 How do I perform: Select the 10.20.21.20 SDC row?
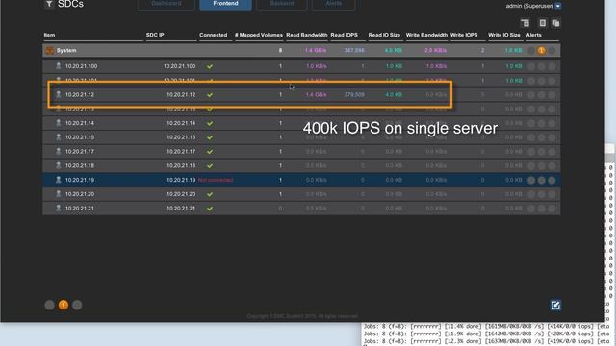point(301,194)
